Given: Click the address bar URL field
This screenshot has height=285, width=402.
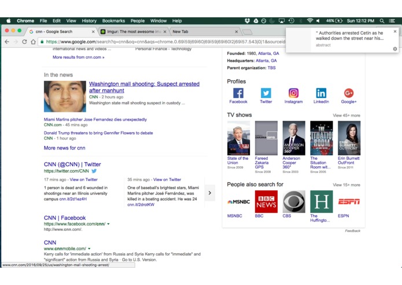Looking at the screenshot, I should [164, 42].
